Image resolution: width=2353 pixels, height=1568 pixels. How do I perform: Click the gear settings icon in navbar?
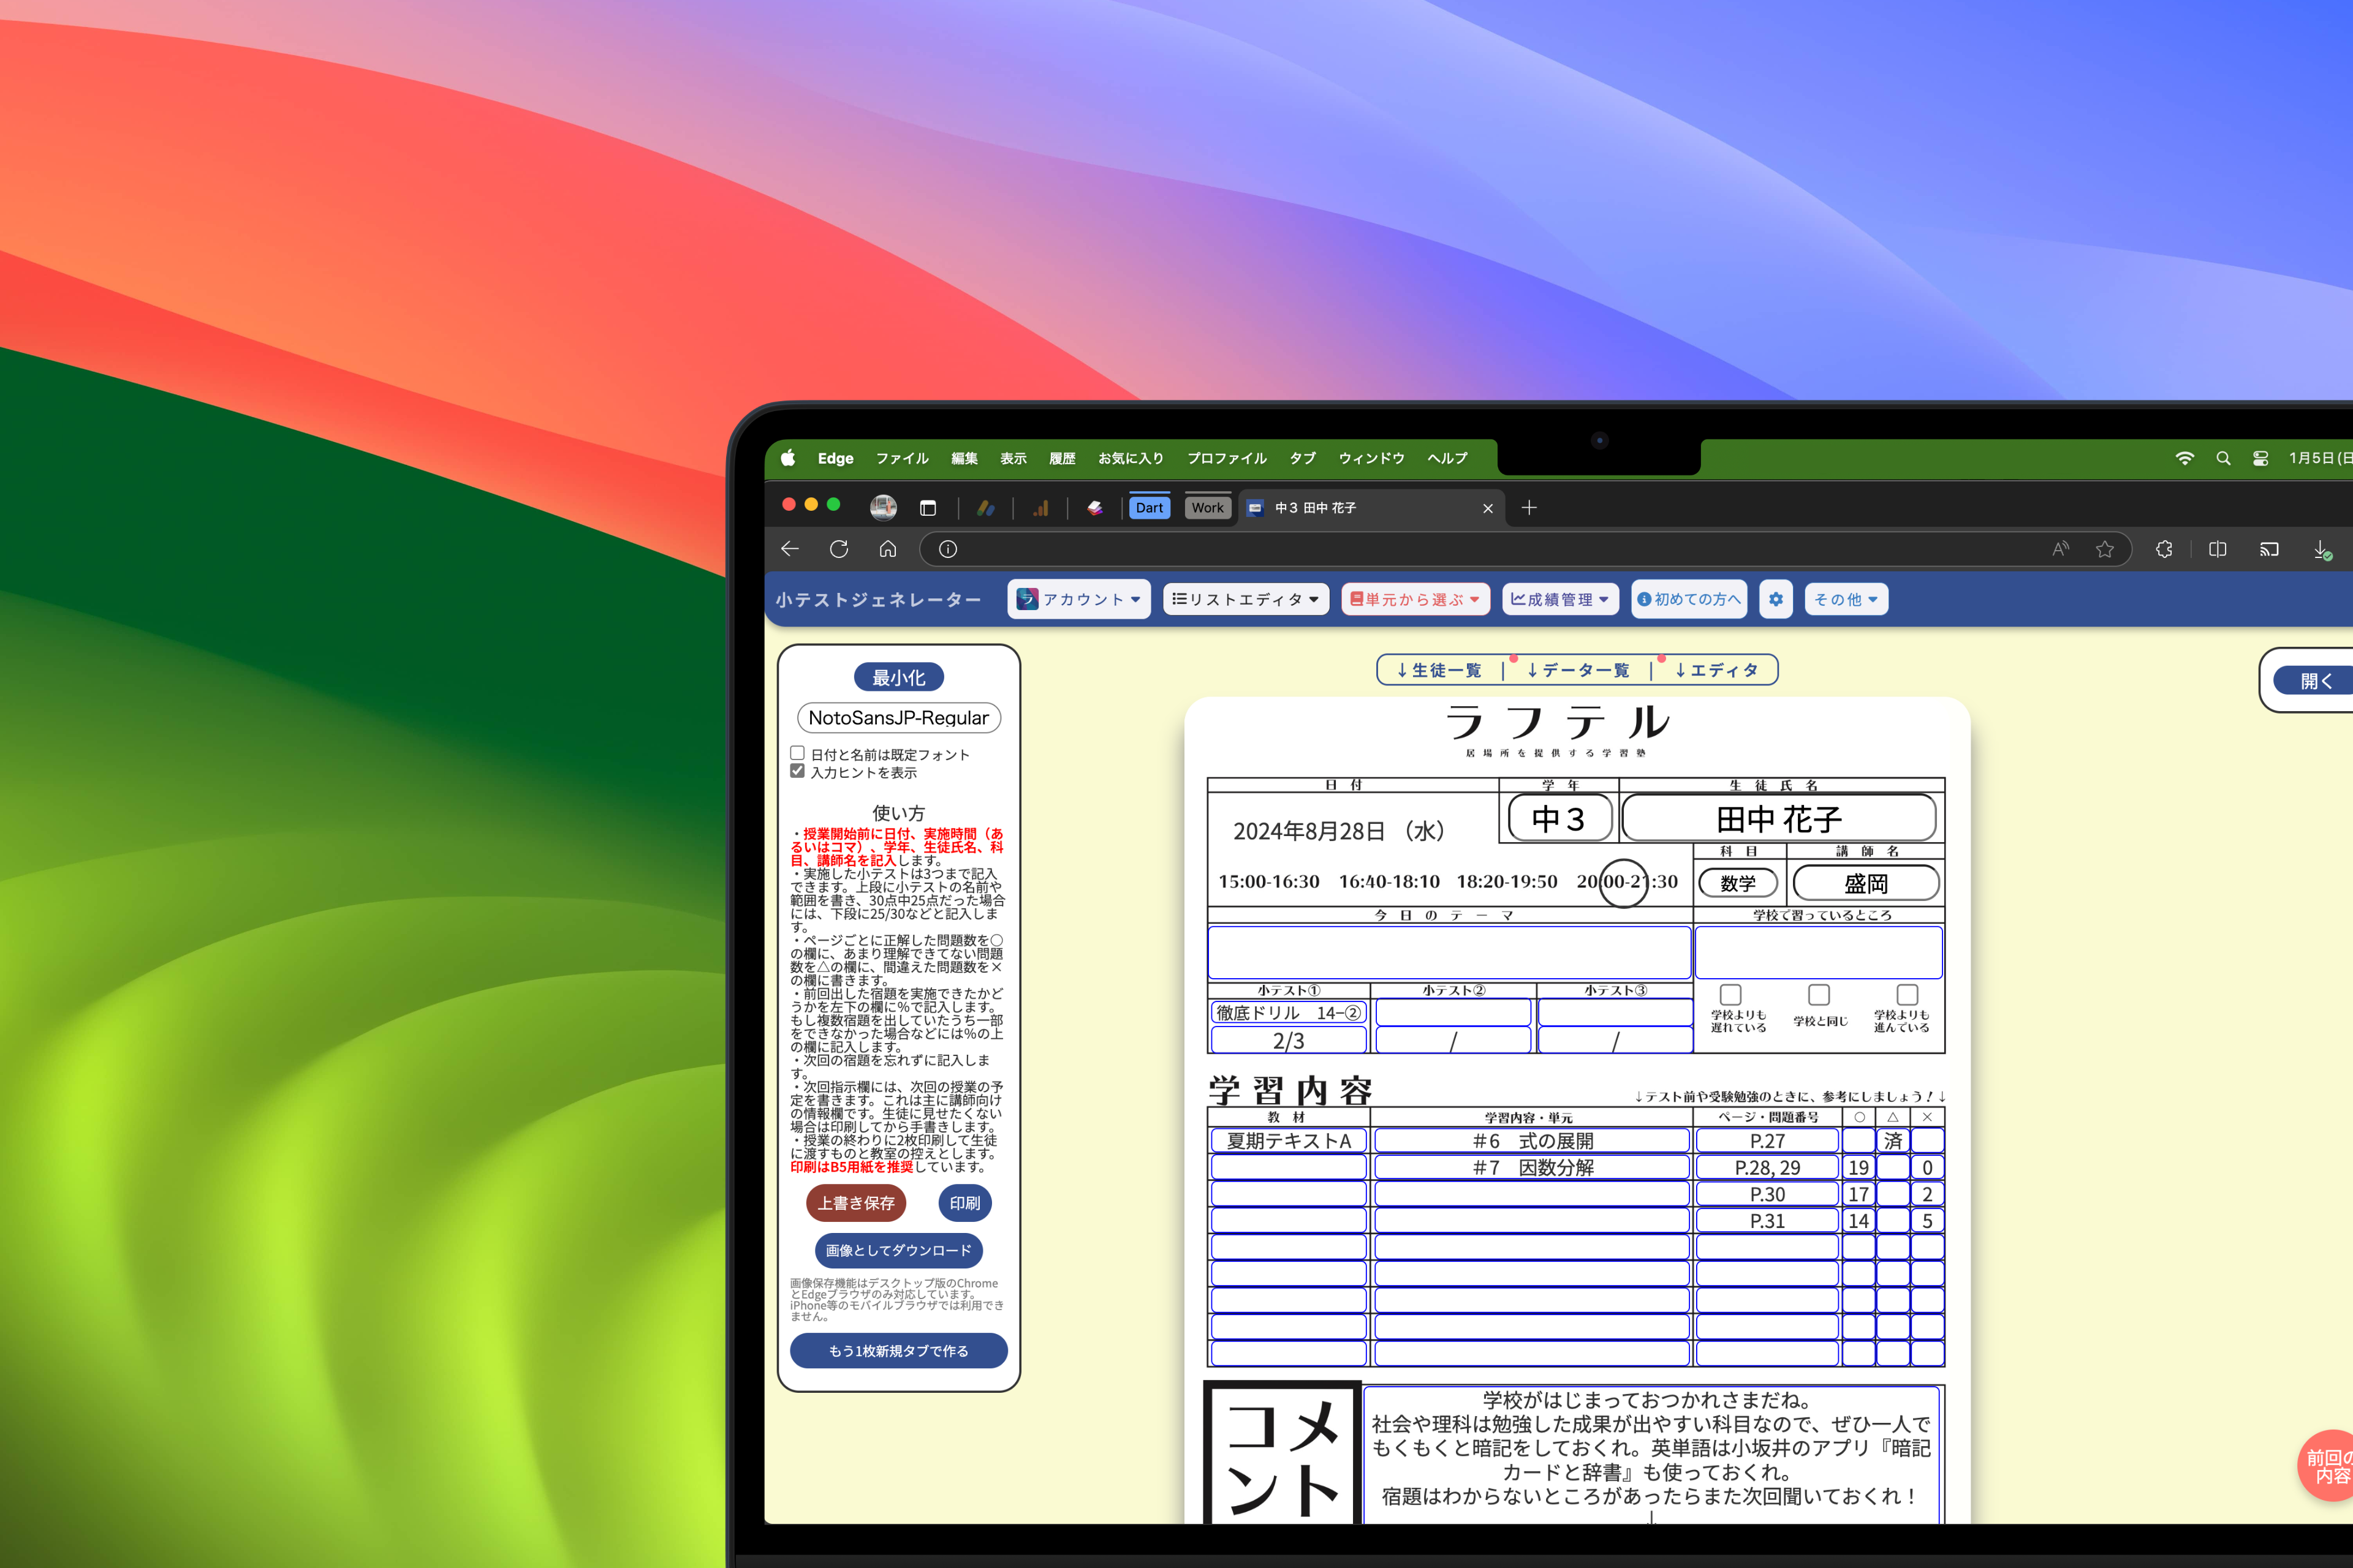(1775, 599)
